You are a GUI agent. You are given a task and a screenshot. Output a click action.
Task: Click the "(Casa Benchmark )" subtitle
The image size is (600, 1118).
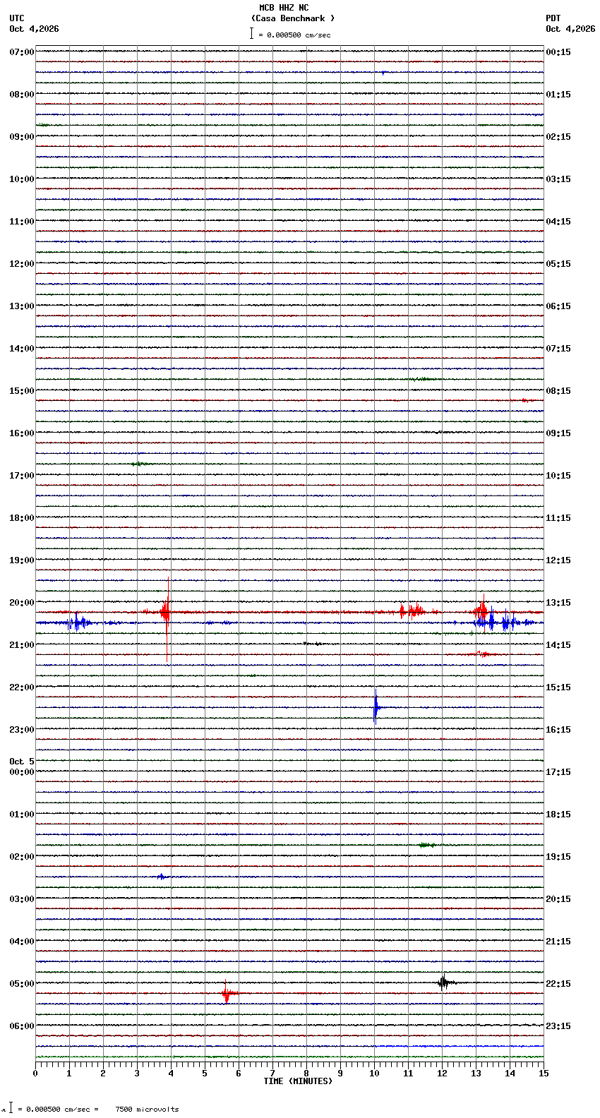(x=293, y=18)
